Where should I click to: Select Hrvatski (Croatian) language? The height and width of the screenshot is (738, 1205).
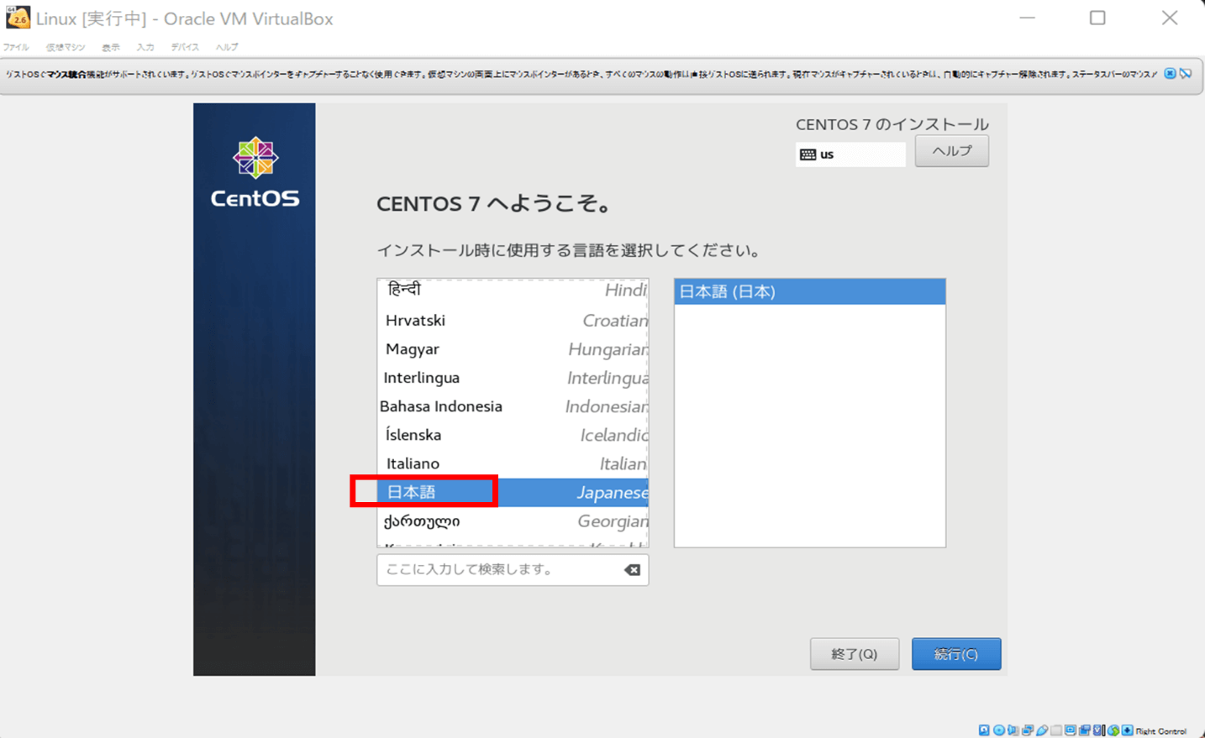pos(513,321)
